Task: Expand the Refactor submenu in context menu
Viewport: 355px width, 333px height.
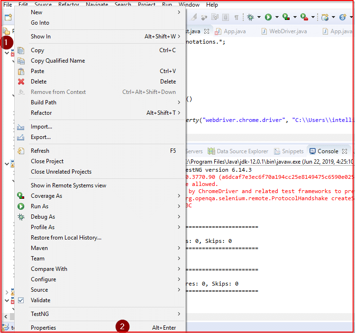Action: [100, 113]
